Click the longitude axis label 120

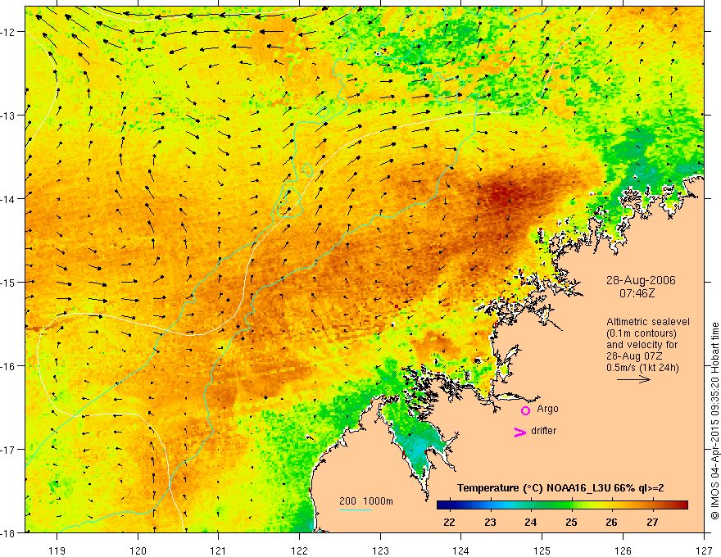tap(138, 550)
